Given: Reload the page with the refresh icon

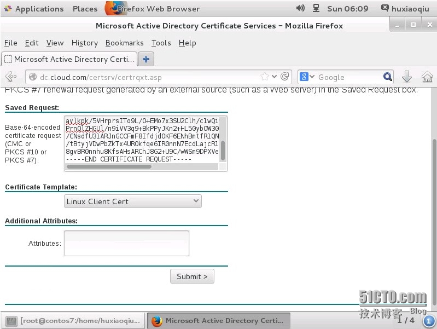Looking at the screenshot, I should [285, 77].
